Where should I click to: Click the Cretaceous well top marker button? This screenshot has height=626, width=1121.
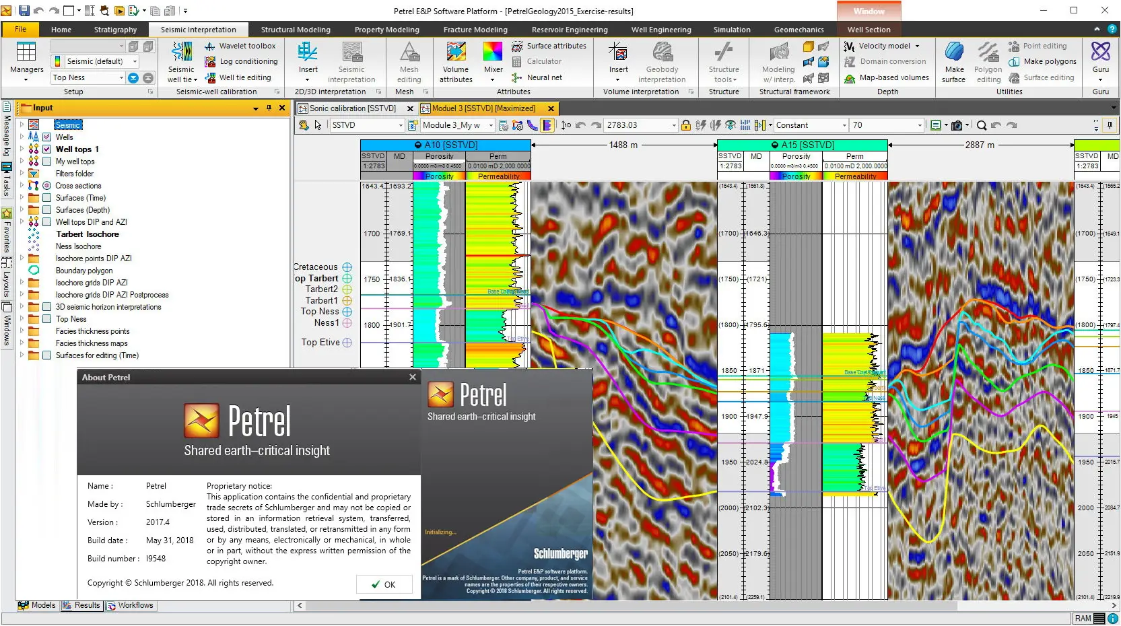(347, 267)
